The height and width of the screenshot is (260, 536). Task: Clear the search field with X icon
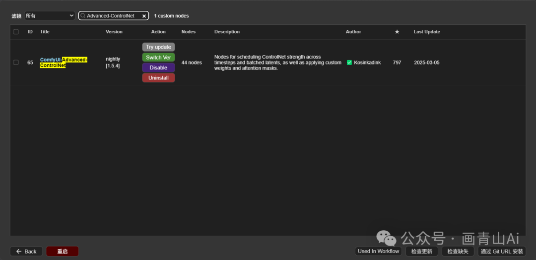tap(144, 16)
